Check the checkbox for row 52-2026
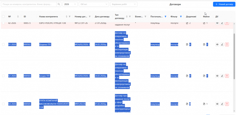Screen dimensions: 236x115 (x=3, y=76)
